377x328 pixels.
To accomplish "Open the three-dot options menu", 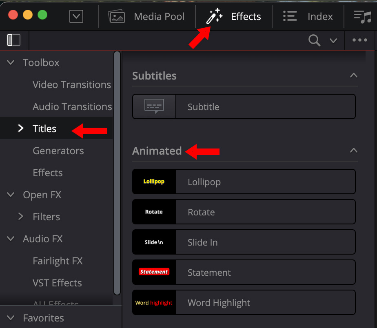I will click(359, 40).
